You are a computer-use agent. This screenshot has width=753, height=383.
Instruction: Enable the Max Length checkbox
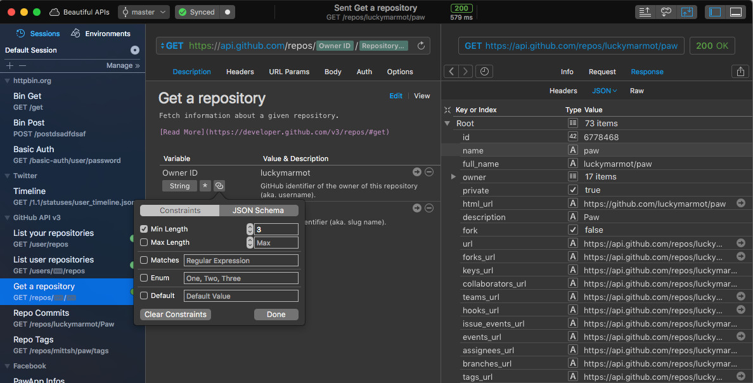click(144, 242)
